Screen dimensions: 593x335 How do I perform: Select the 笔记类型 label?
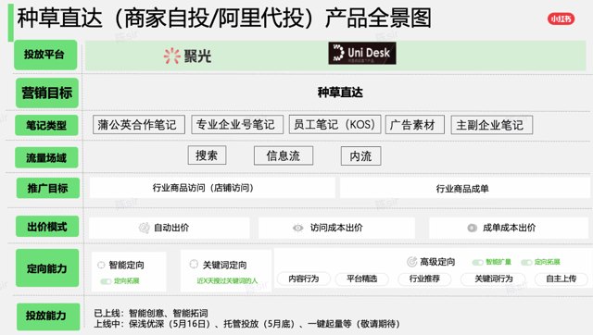pos(46,125)
